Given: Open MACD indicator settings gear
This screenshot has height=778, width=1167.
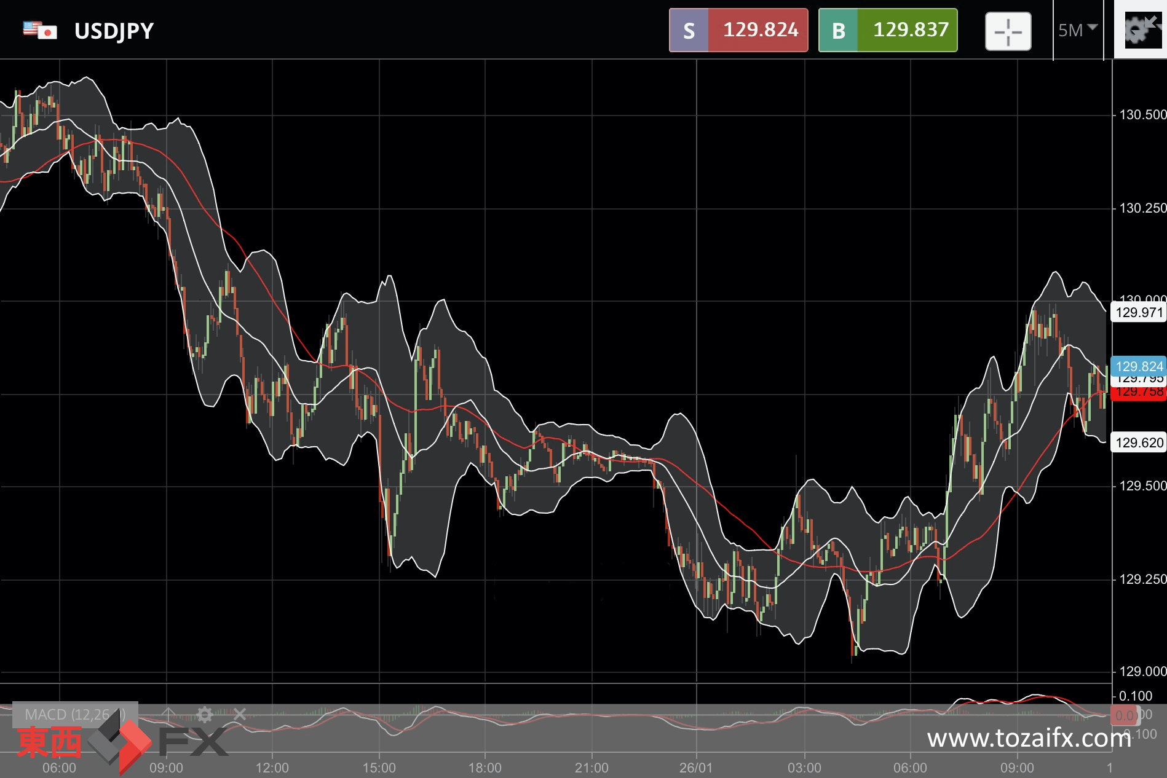Looking at the screenshot, I should (x=205, y=714).
